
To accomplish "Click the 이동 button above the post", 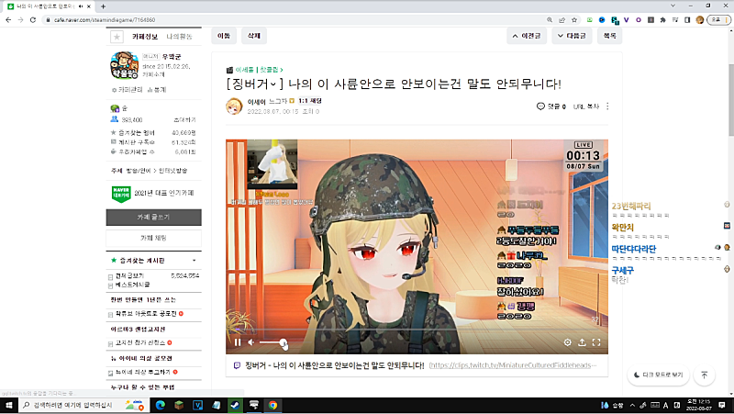I will pos(224,36).
